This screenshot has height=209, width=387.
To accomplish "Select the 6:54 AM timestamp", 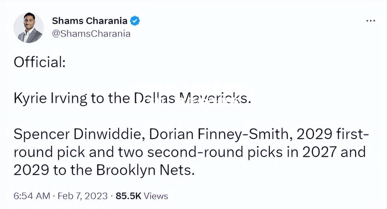I will click(x=32, y=196).
